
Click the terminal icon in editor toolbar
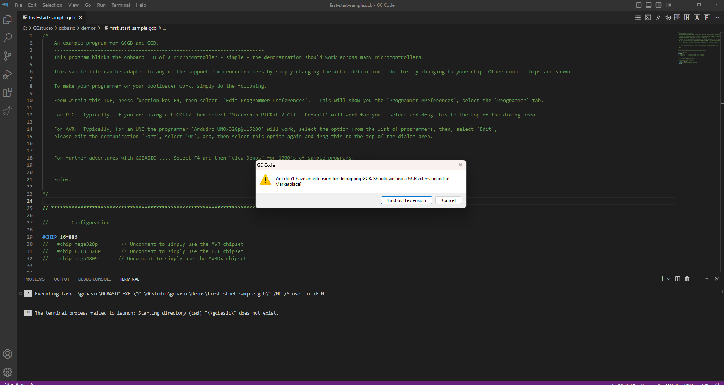coord(648,17)
